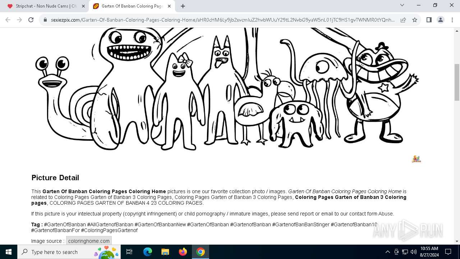The image size is (460, 259).
Task: Click the scrollbar up arrow
Action: click(457, 31)
